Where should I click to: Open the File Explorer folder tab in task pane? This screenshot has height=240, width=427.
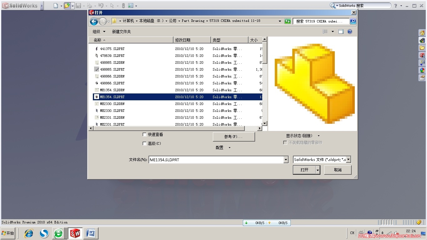click(422, 48)
